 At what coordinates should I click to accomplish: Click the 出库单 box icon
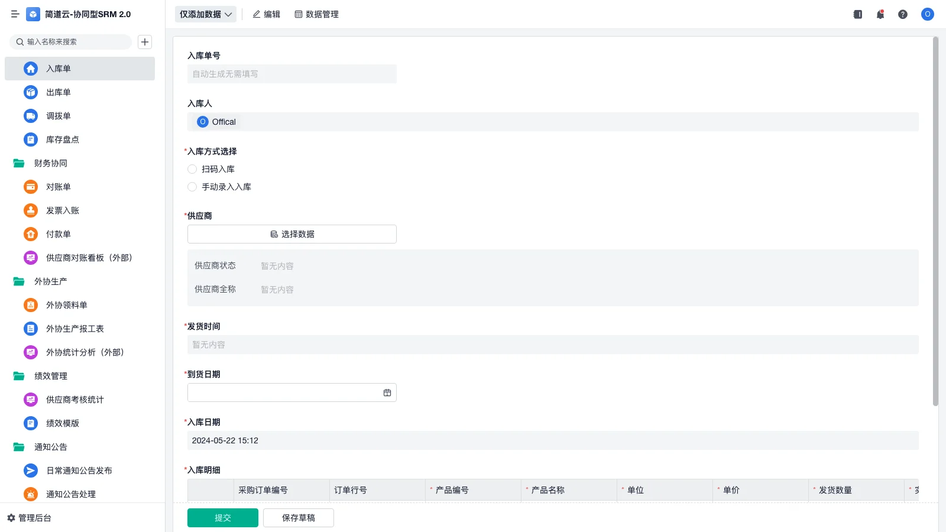31,92
